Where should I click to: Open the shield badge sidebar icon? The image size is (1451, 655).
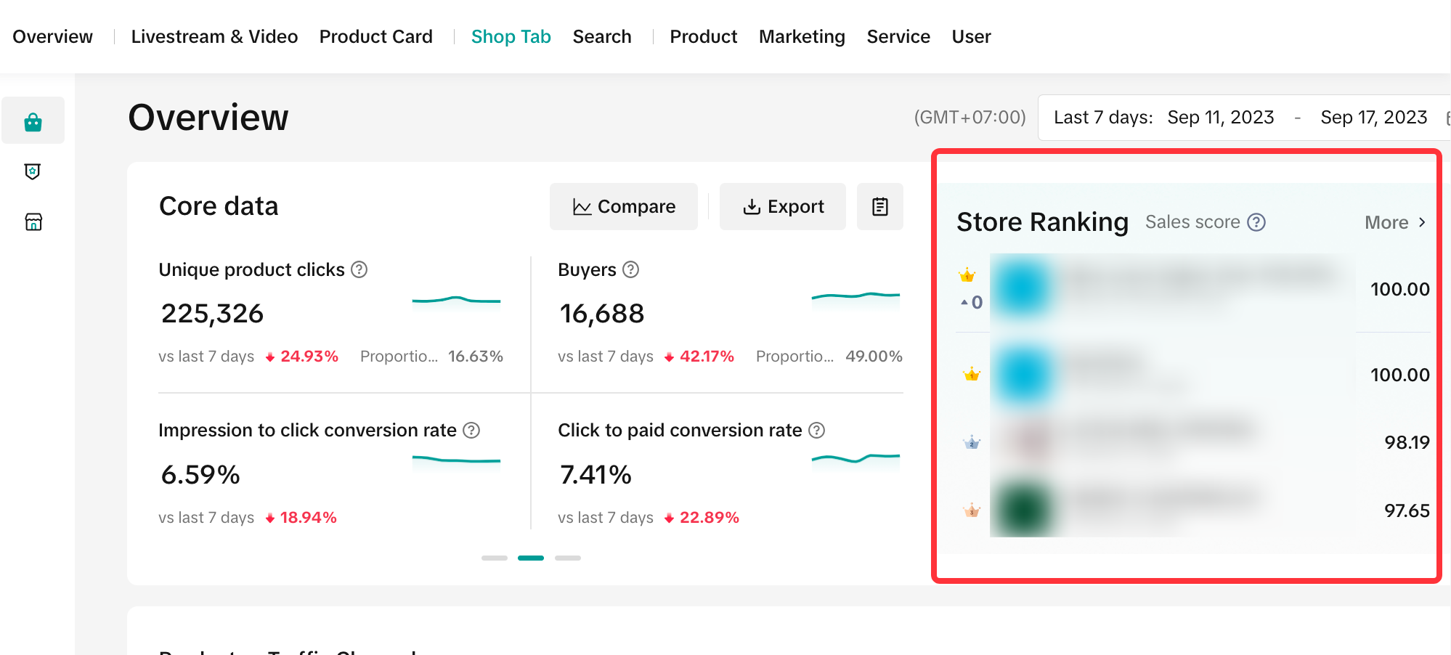pos(33,171)
